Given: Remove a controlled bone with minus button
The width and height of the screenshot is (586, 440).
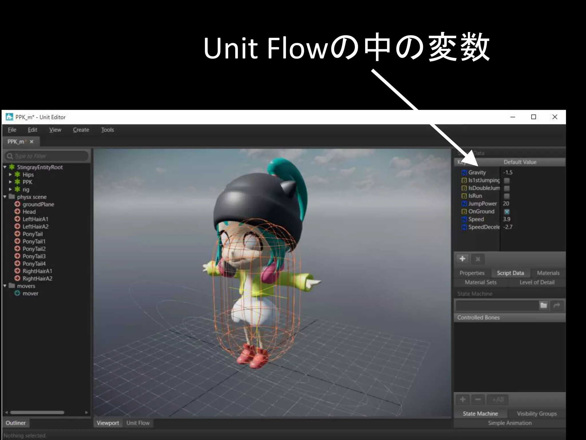Looking at the screenshot, I should (x=478, y=399).
